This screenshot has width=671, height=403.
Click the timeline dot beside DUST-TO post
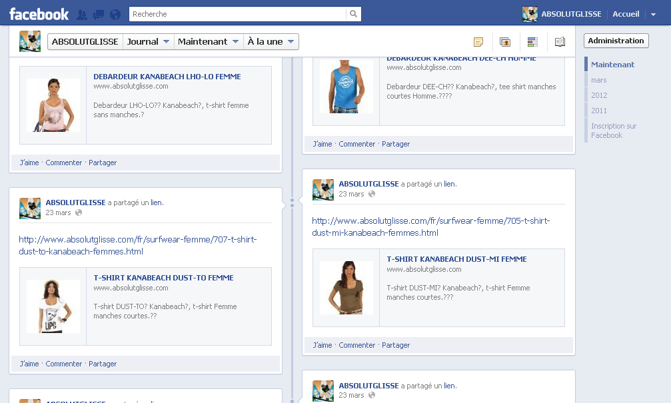point(293,205)
